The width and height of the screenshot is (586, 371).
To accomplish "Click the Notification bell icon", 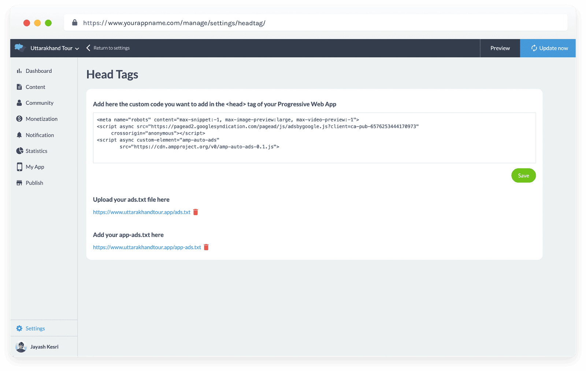I will coord(19,135).
